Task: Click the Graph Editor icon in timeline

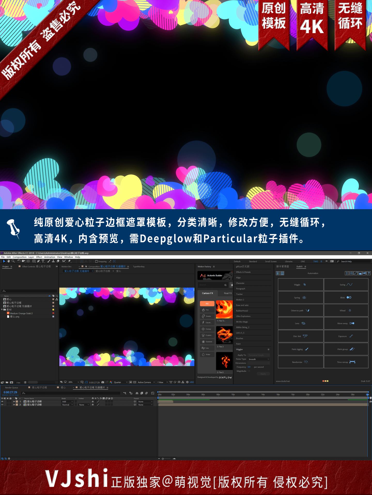Action: (153, 393)
